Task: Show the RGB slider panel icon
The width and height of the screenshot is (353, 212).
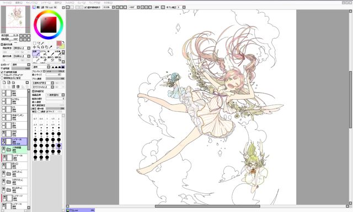Action: [38, 7]
